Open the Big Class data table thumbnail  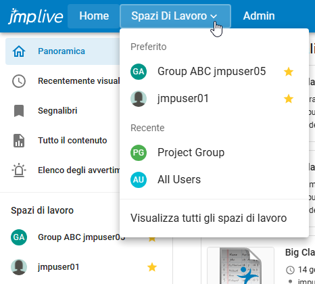pyautogui.click(x=241, y=266)
